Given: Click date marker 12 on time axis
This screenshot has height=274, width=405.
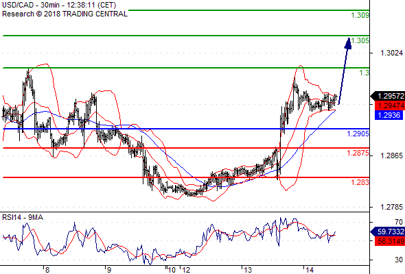Looking at the screenshot, I should pos(186,270).
